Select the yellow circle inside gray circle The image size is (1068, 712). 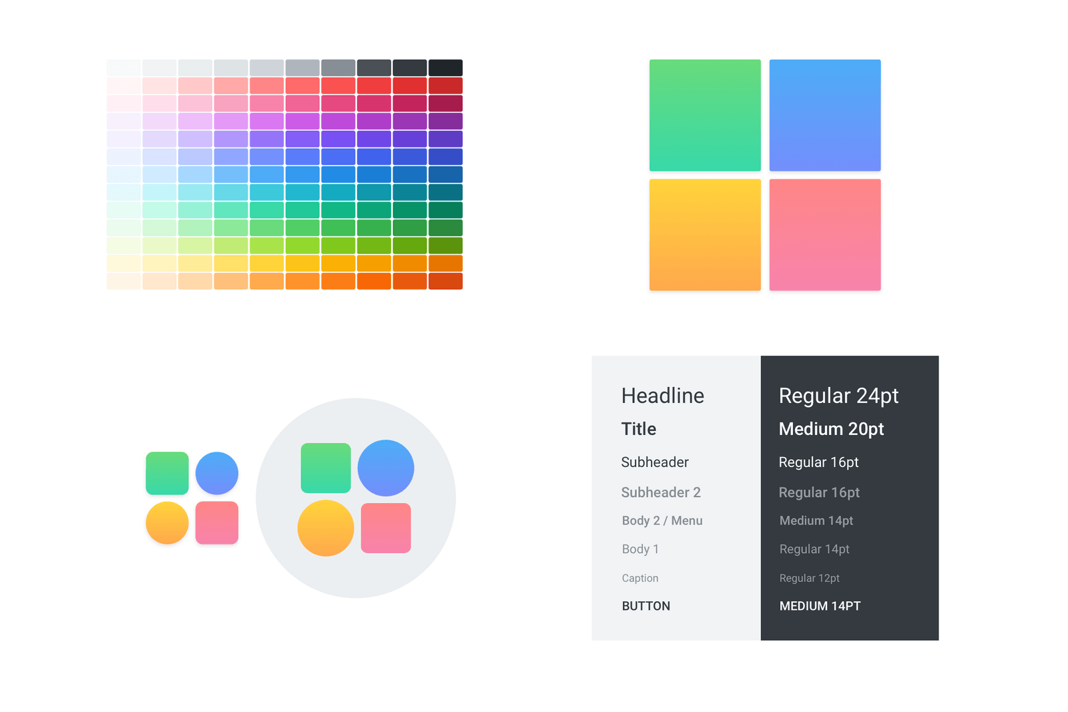[x=326, y=528]
